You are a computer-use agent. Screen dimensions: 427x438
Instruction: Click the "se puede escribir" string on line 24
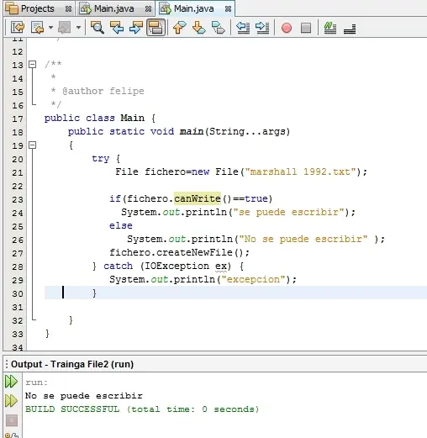[x=288, y=212]
